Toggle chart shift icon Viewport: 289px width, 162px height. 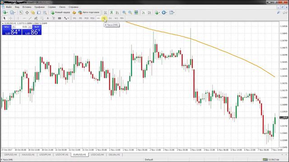pyautogui.click(x=149, y=13)
